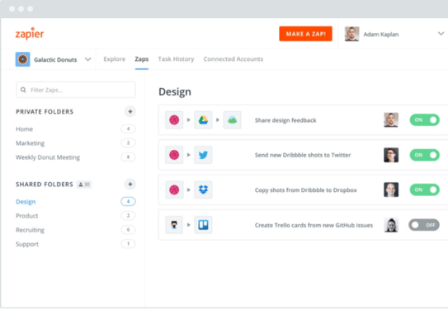Click the Marketing count badge 2
Viewport: 448px width, 309px height.
pyautogui.click(x=128, y=143)
